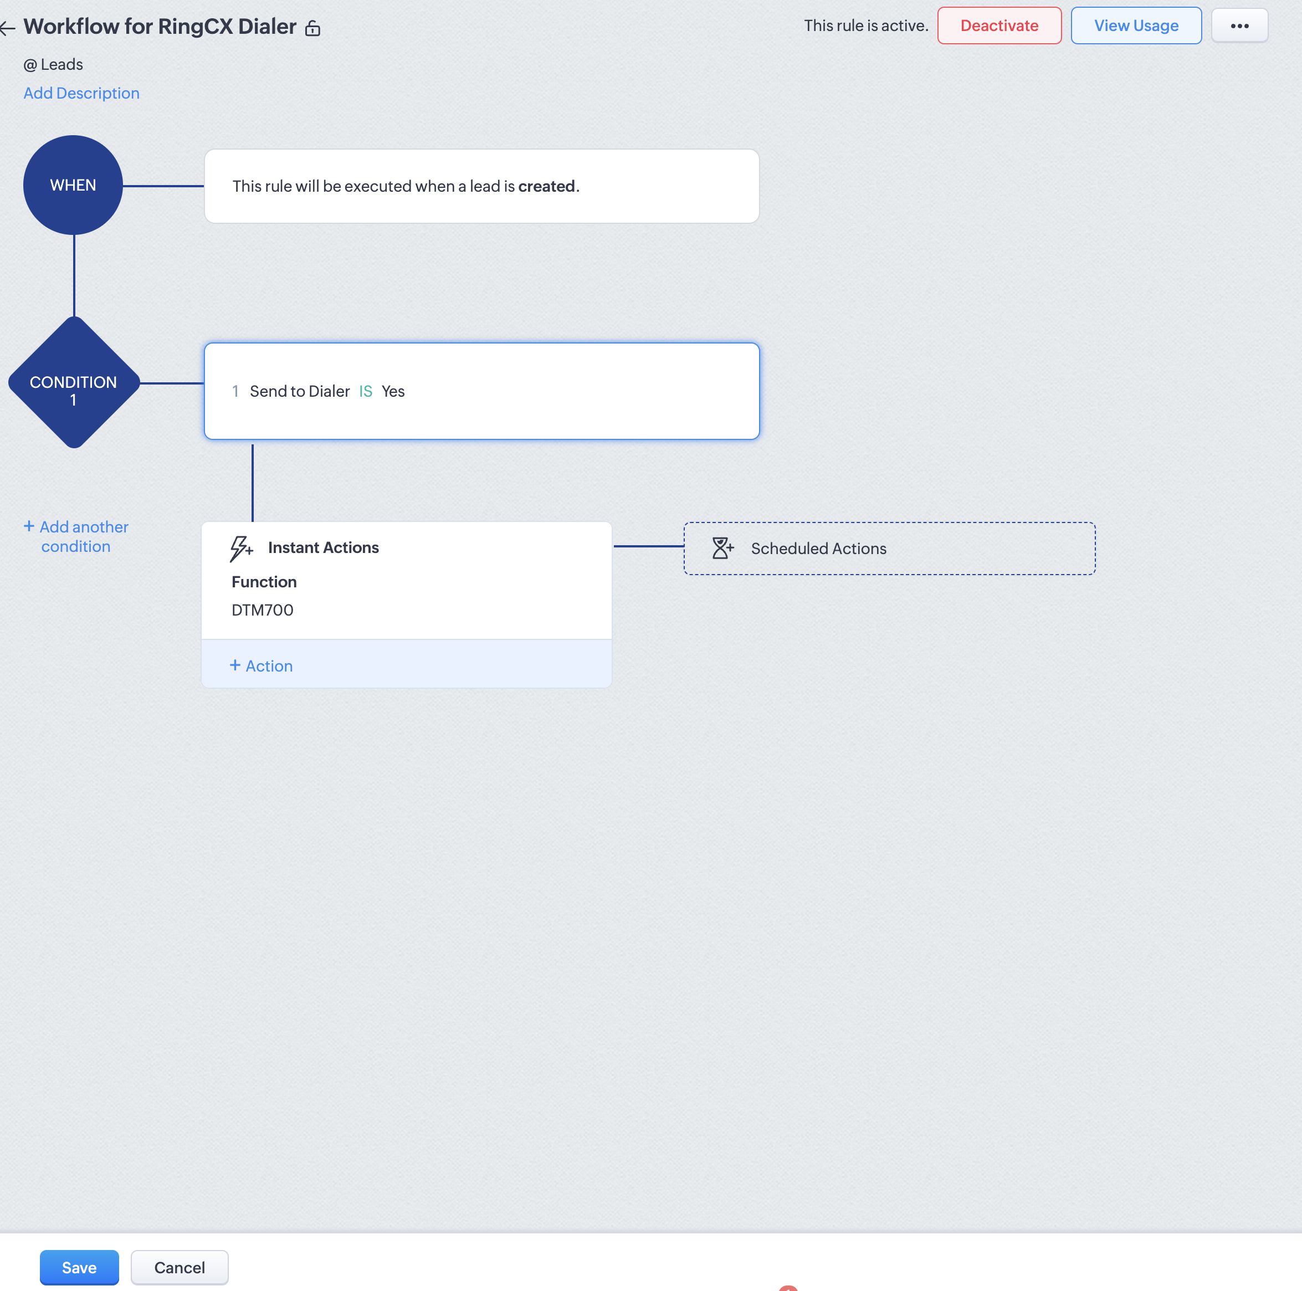The height and width of the screenshot is (1291, 1302).
Task: Edit the Send to Dialer IS Yes condition
Action: (x=481, y=391)
